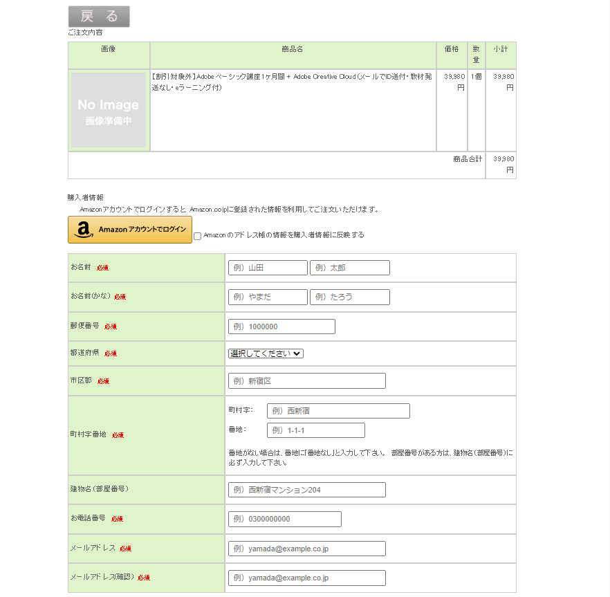Click the 戻る back button

pos(99,17)
